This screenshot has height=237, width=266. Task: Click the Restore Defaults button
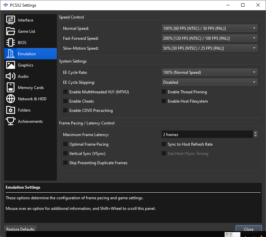pos(20,229)
